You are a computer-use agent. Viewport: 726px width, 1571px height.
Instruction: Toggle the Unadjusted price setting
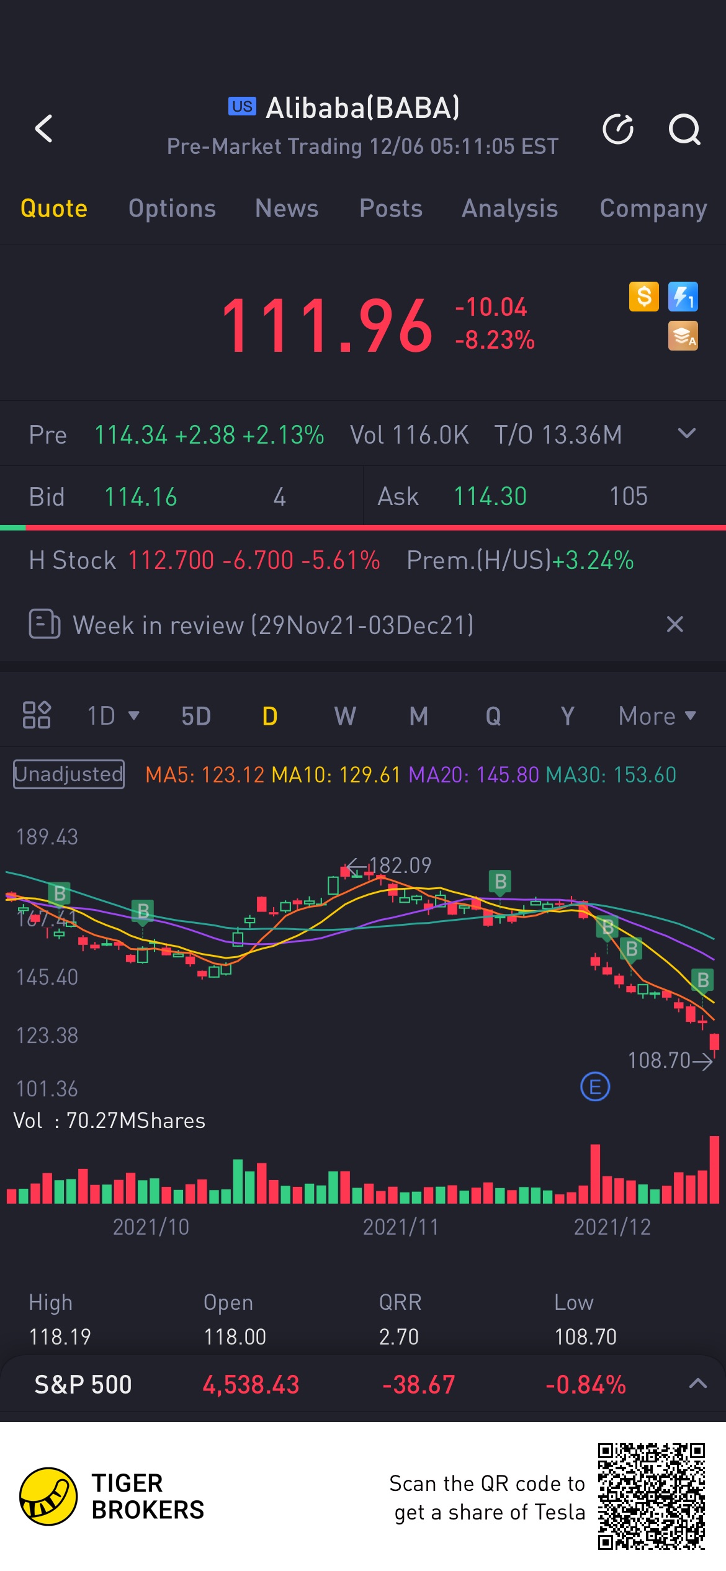click(69, 774)
